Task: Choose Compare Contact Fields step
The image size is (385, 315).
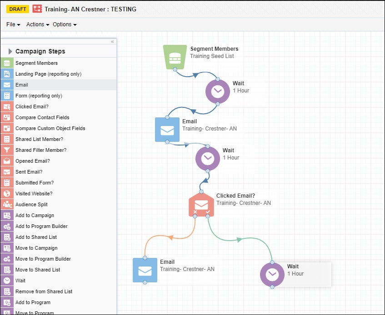Action: 42,117
